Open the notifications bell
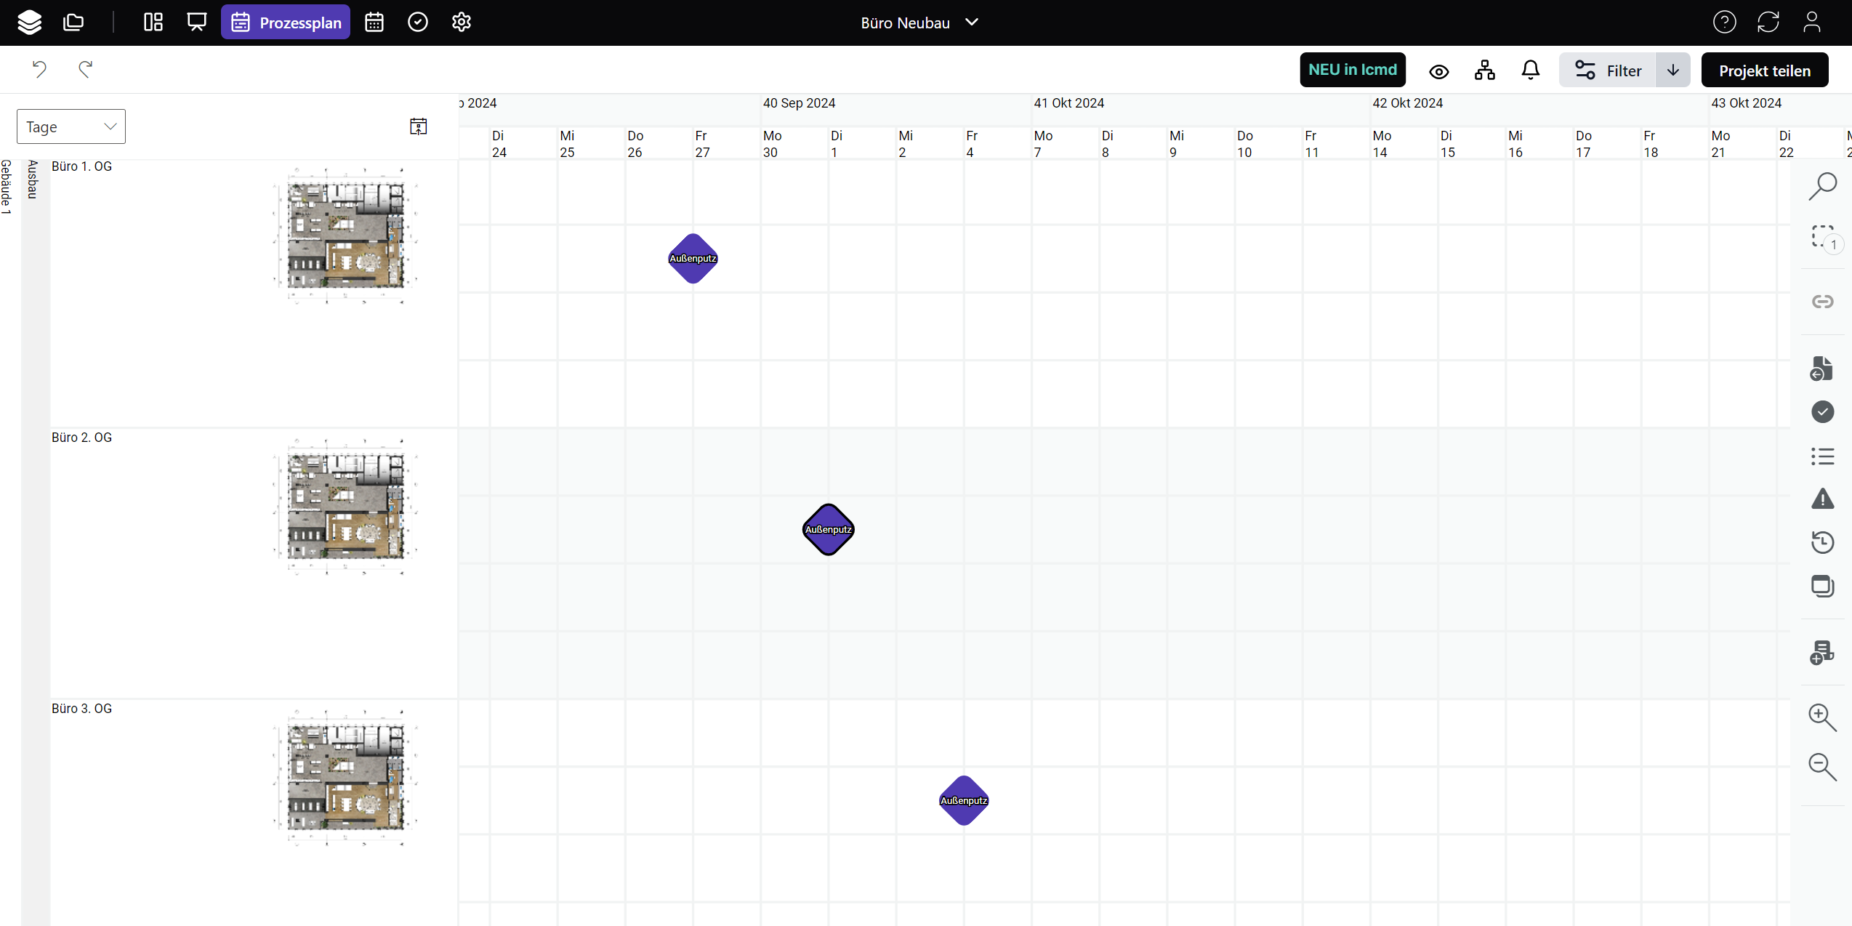The height and width of the screenshot is (926, 1852). 1530,71
